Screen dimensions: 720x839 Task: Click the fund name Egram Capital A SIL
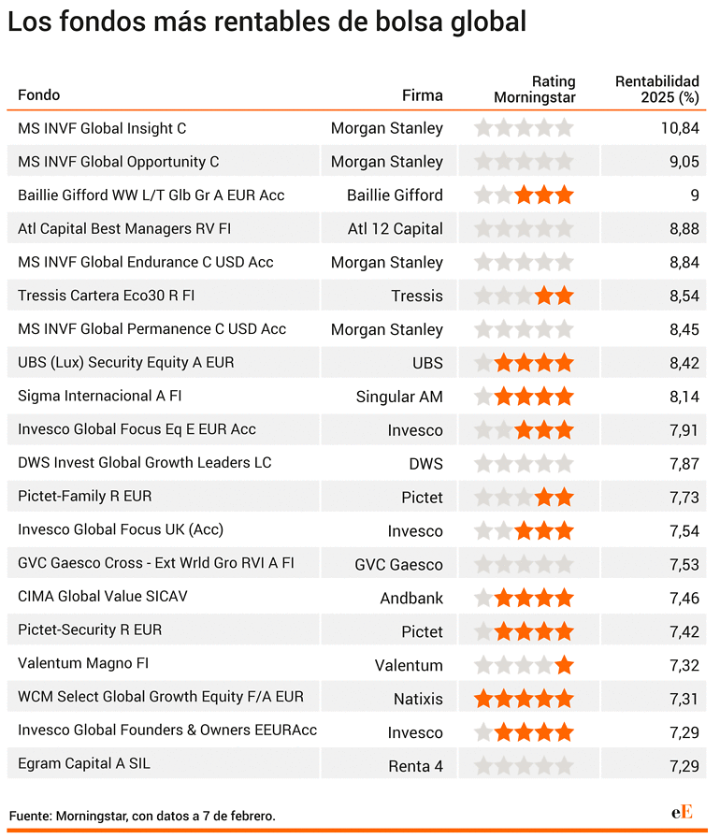pyautogui.click(x=84, y=763)
